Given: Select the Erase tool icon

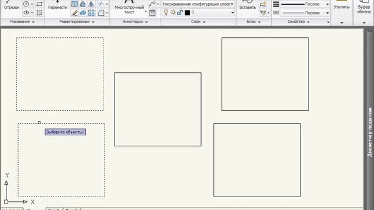Looking at the screenshot, I should coord(74,13).
